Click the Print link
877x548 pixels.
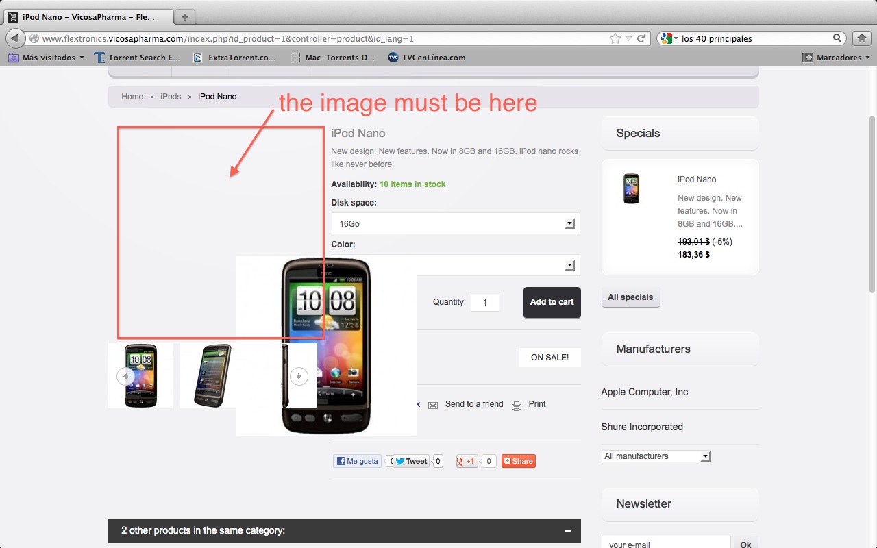click(537, 404)
